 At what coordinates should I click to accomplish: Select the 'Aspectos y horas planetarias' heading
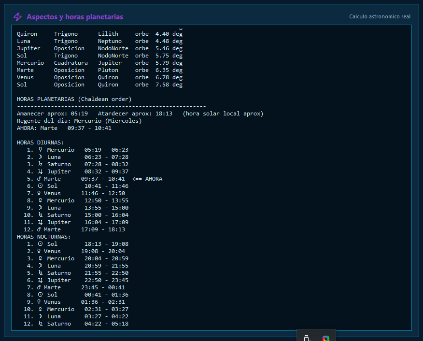pos(75,17)
